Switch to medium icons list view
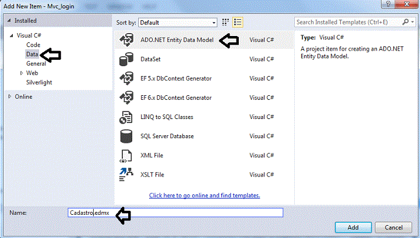This screenshot has height=238, width=420. pos(238,23)
